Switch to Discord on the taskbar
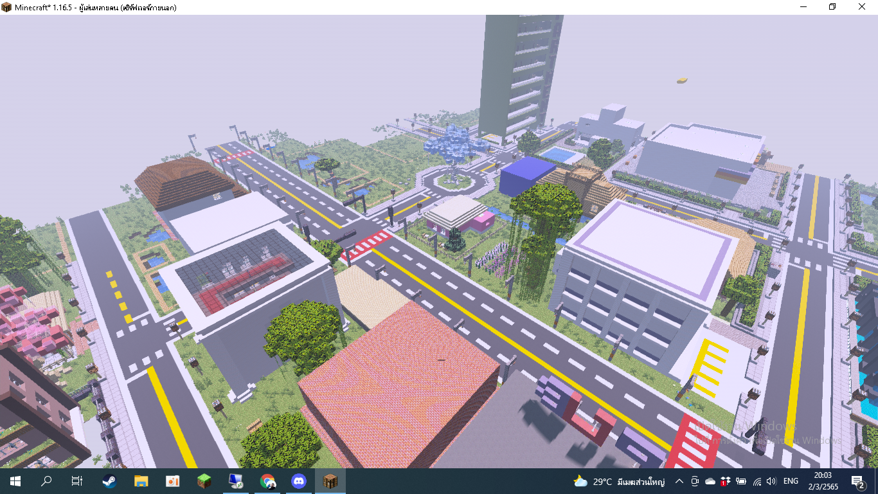 [299, 481]
